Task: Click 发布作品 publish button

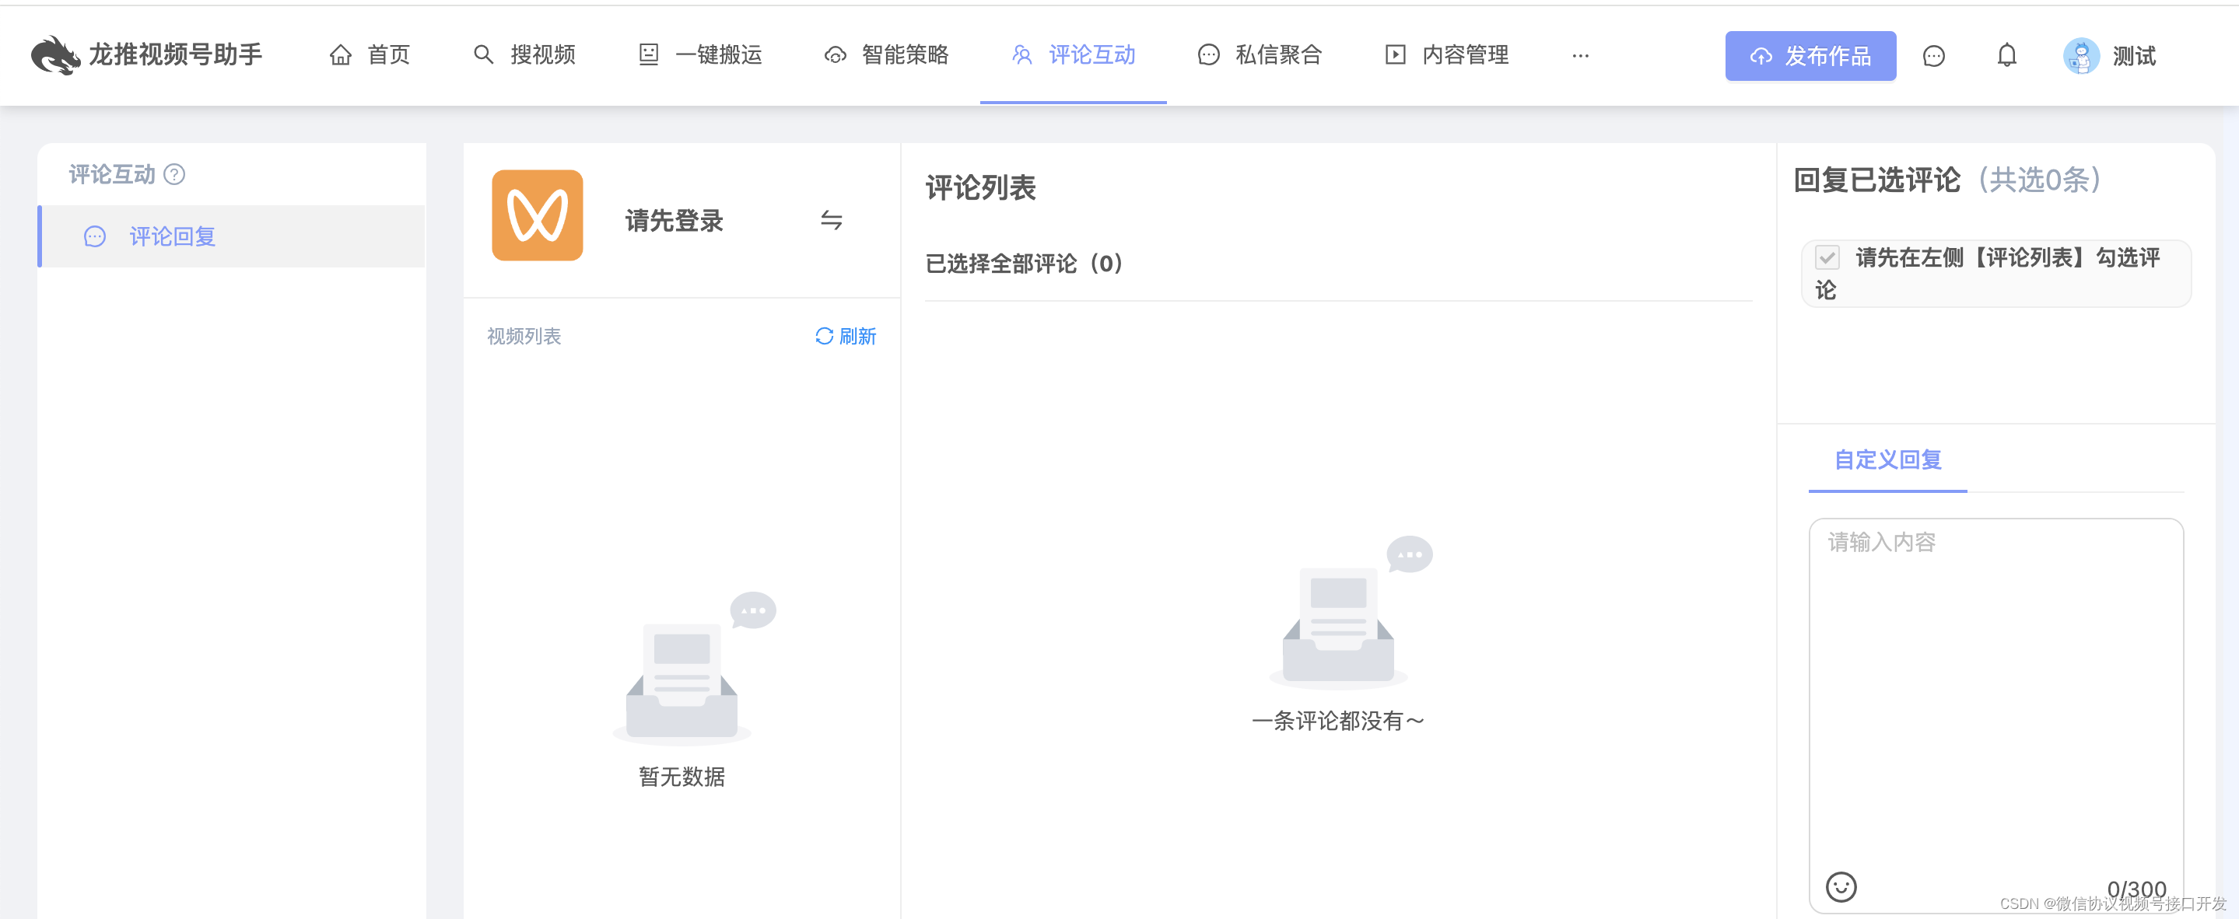Action: (x=1810, y=56)
